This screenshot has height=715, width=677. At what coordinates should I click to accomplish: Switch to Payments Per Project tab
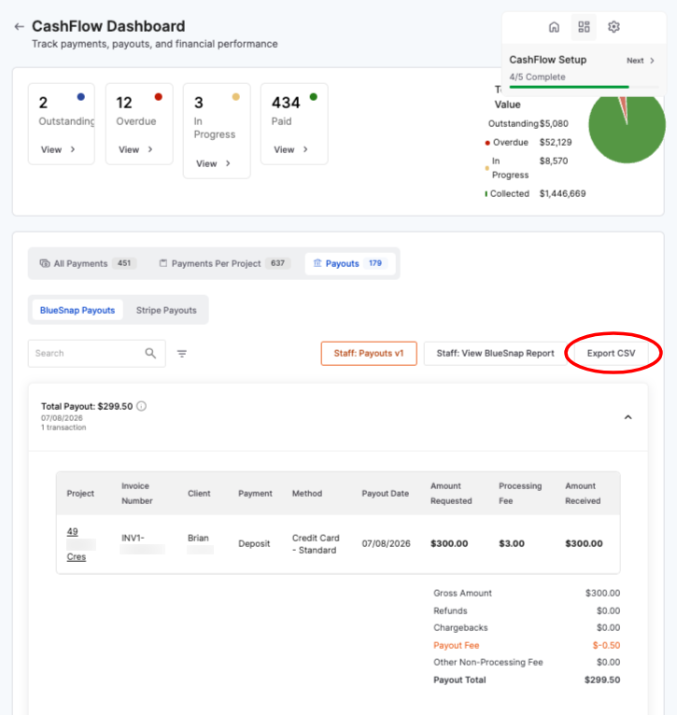(x=225, y=263)
